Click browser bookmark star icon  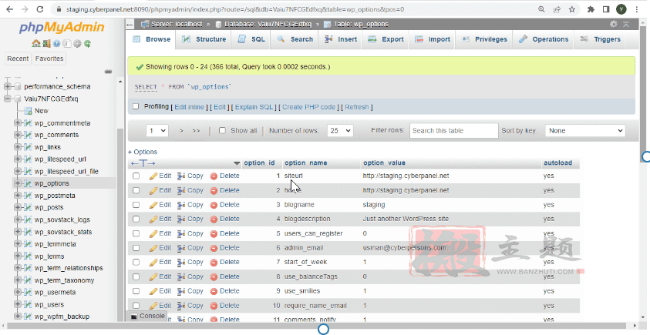(x=572, y=9)
